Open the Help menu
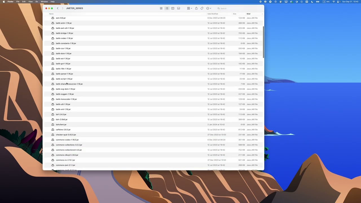This screenshot has width=361, height=203. point(52,2)
